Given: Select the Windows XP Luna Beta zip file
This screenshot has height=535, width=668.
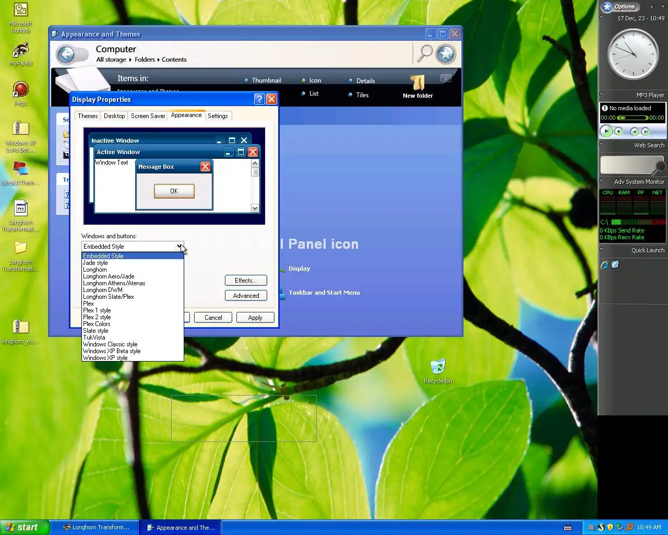Looking at the screenshot, I should (x=20, y=129).
